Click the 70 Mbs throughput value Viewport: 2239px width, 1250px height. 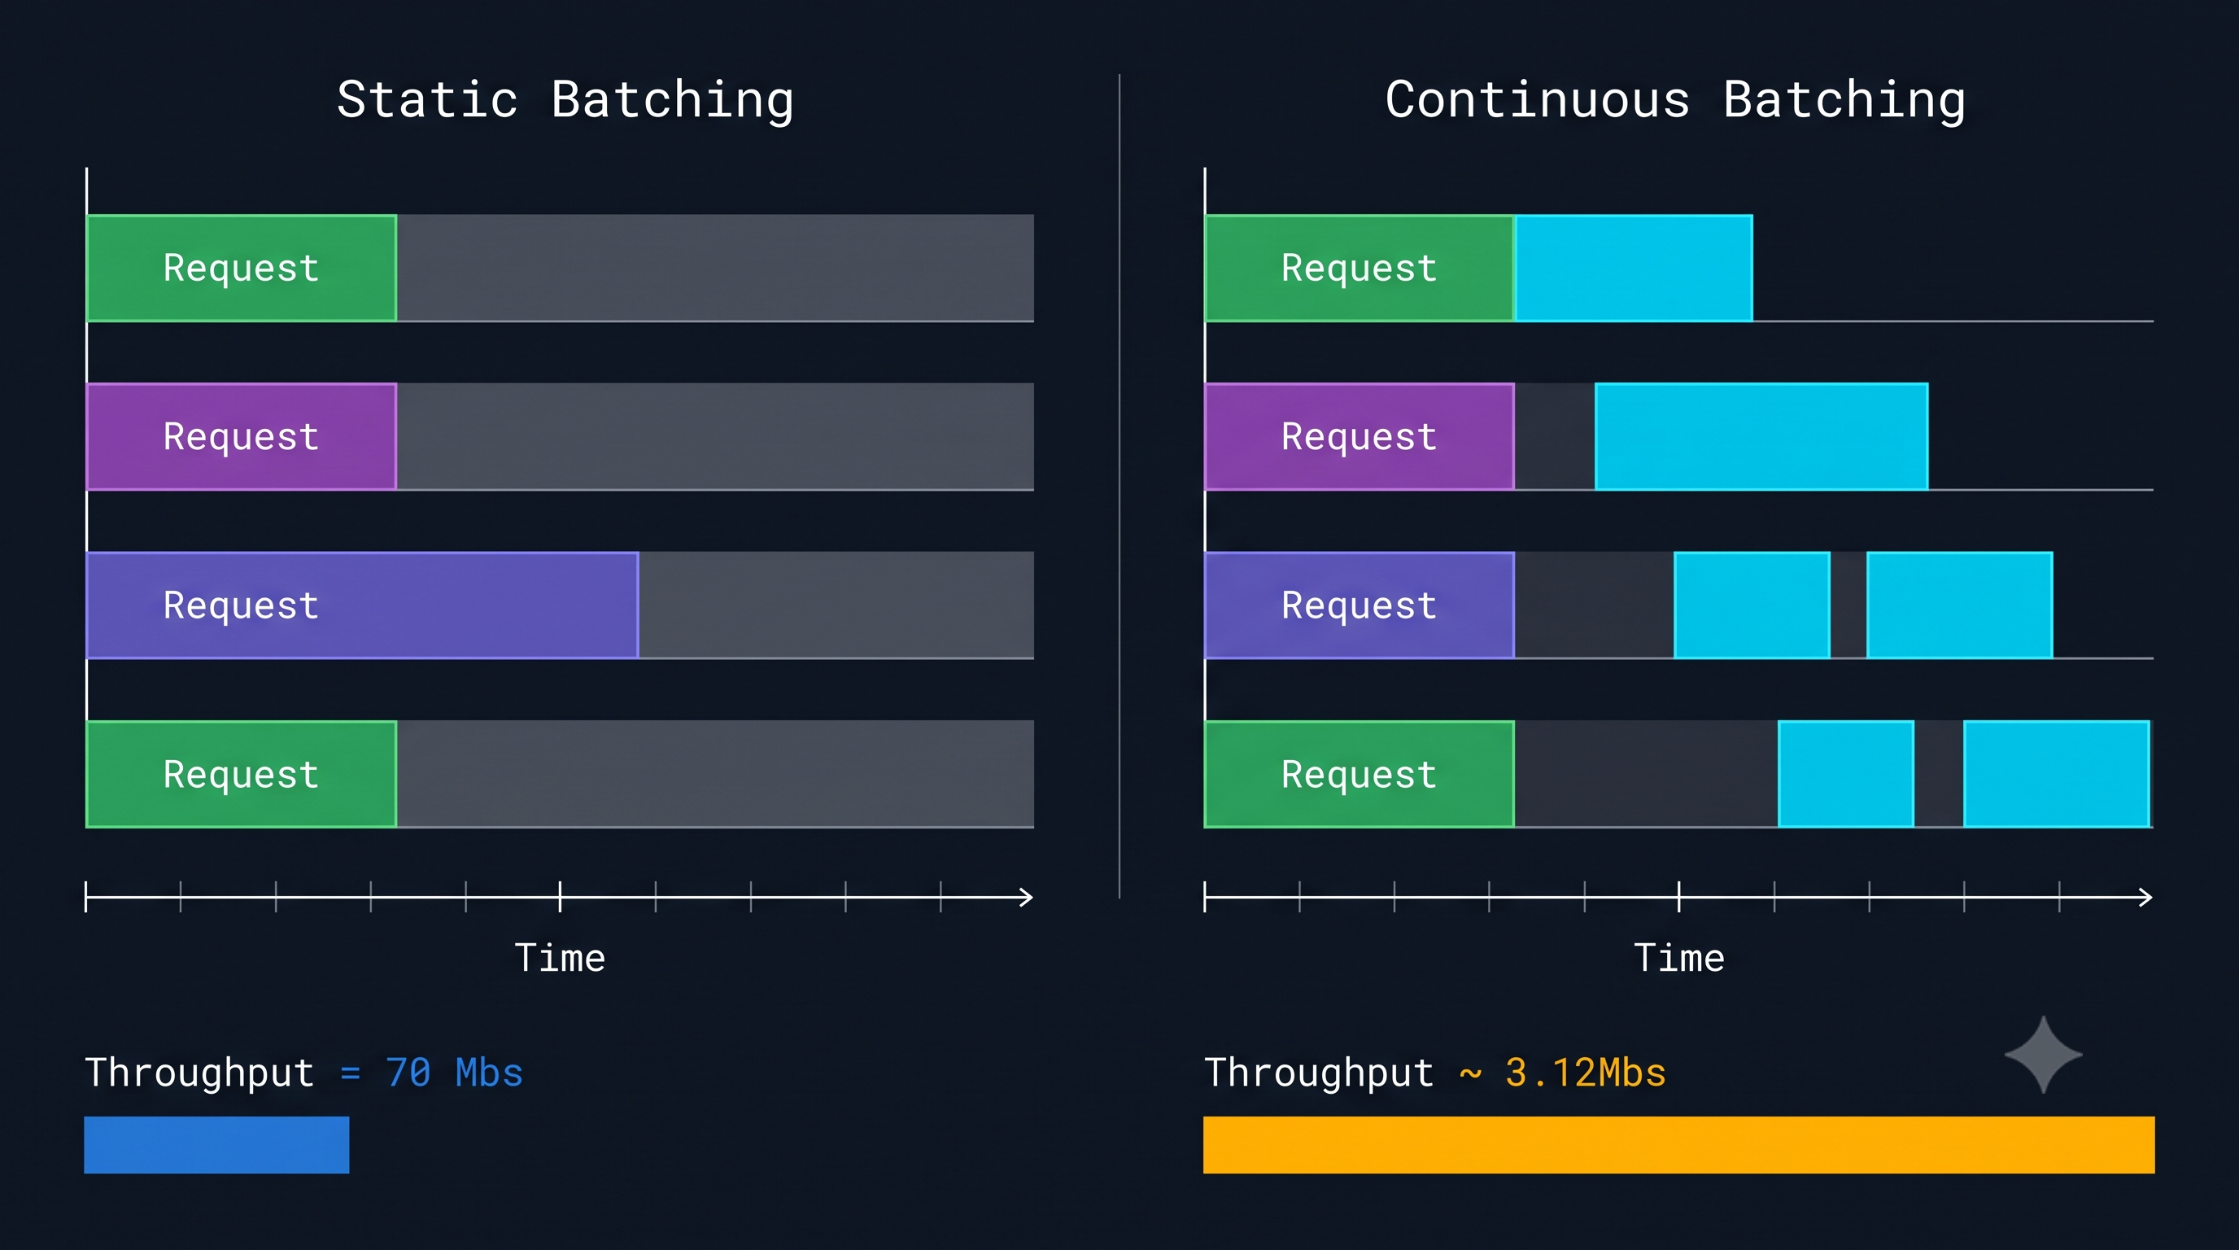point(454,1073)
